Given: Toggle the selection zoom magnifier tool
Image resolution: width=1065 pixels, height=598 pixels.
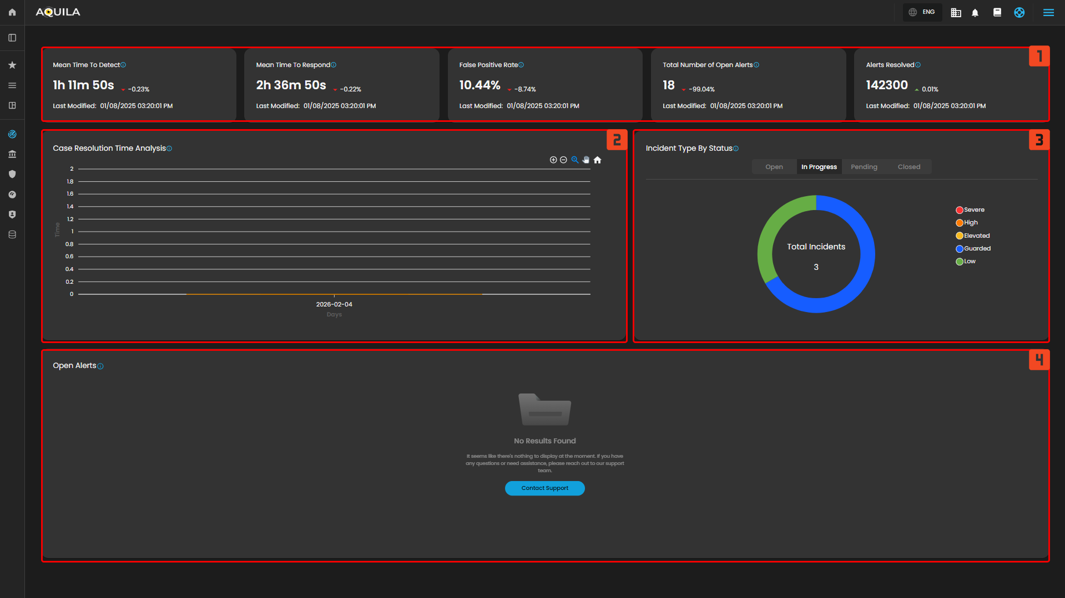Looking at the screenshot, I should 575,160.
